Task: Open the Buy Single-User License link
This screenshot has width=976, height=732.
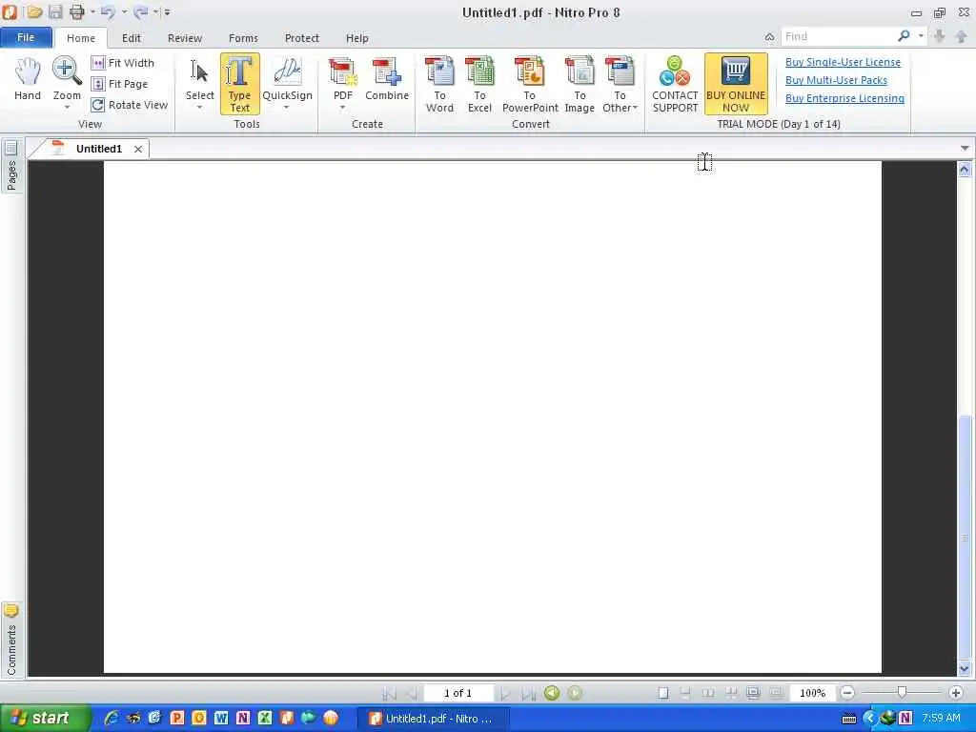Action: [843, 62]
